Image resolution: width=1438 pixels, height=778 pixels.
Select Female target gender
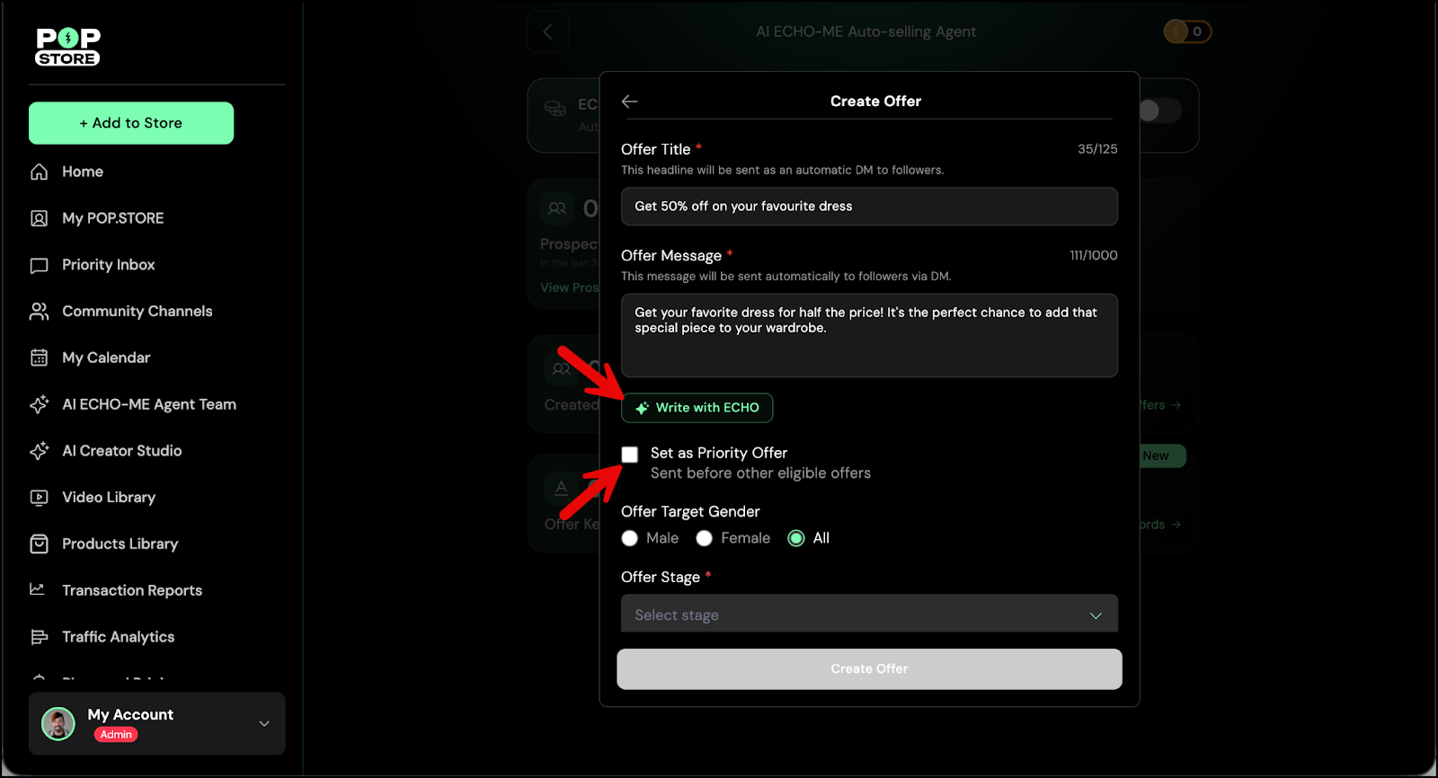point(705,538)
